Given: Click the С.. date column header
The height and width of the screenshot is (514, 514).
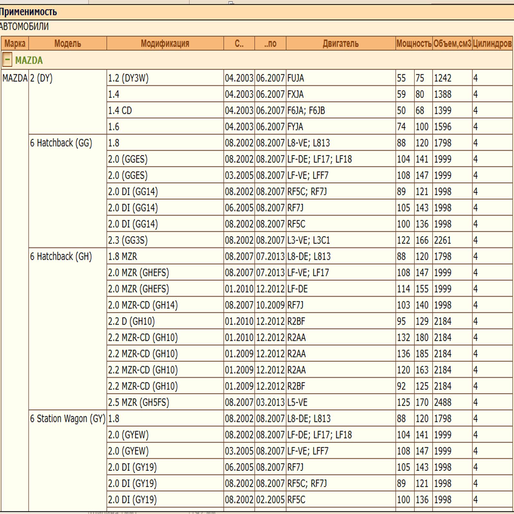Looking at the screenshot, I should coord(239,43).
